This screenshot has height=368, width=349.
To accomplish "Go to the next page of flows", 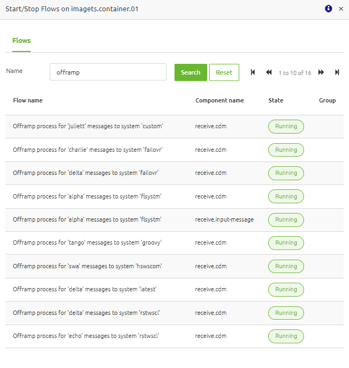I will click(x=321, y=72).
